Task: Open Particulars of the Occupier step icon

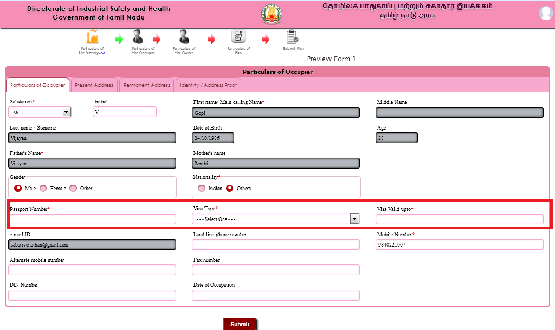Action: coord(138,37)
